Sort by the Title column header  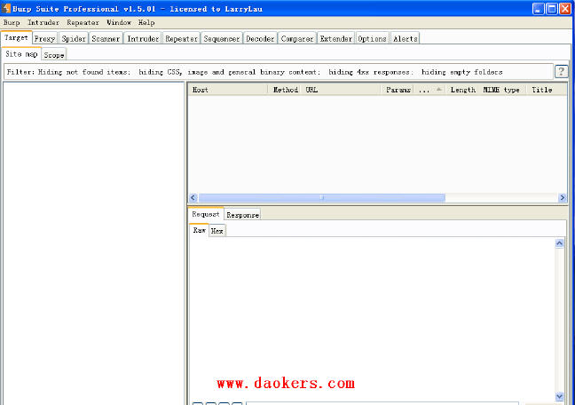click(547, 90)
